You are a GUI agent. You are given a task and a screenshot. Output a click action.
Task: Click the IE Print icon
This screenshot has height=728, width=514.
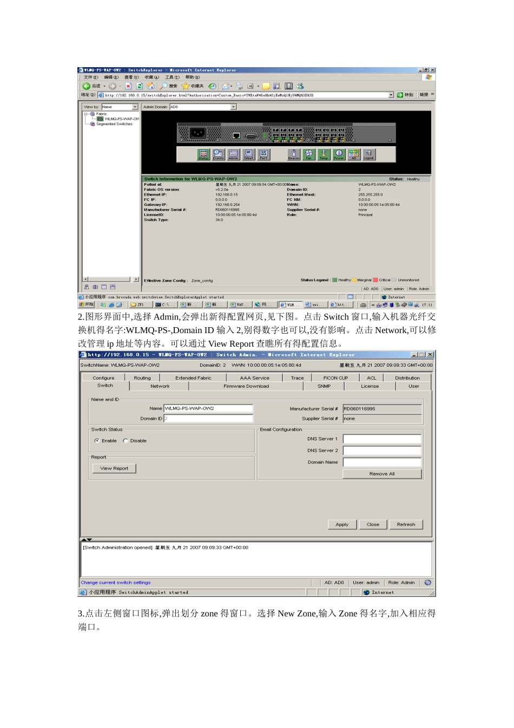pyautogui.click(x=239, y=86)
